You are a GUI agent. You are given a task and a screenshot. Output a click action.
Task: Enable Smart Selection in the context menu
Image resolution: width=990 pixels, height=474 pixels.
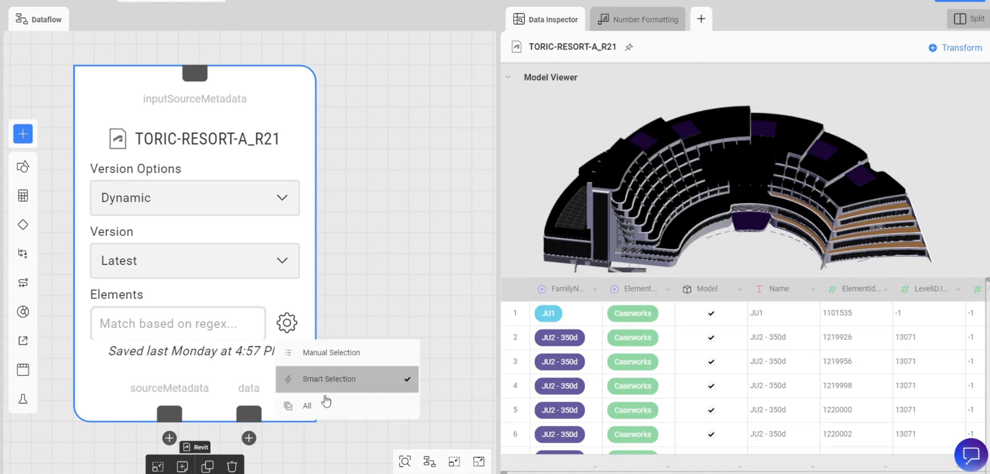pos(329,379)
